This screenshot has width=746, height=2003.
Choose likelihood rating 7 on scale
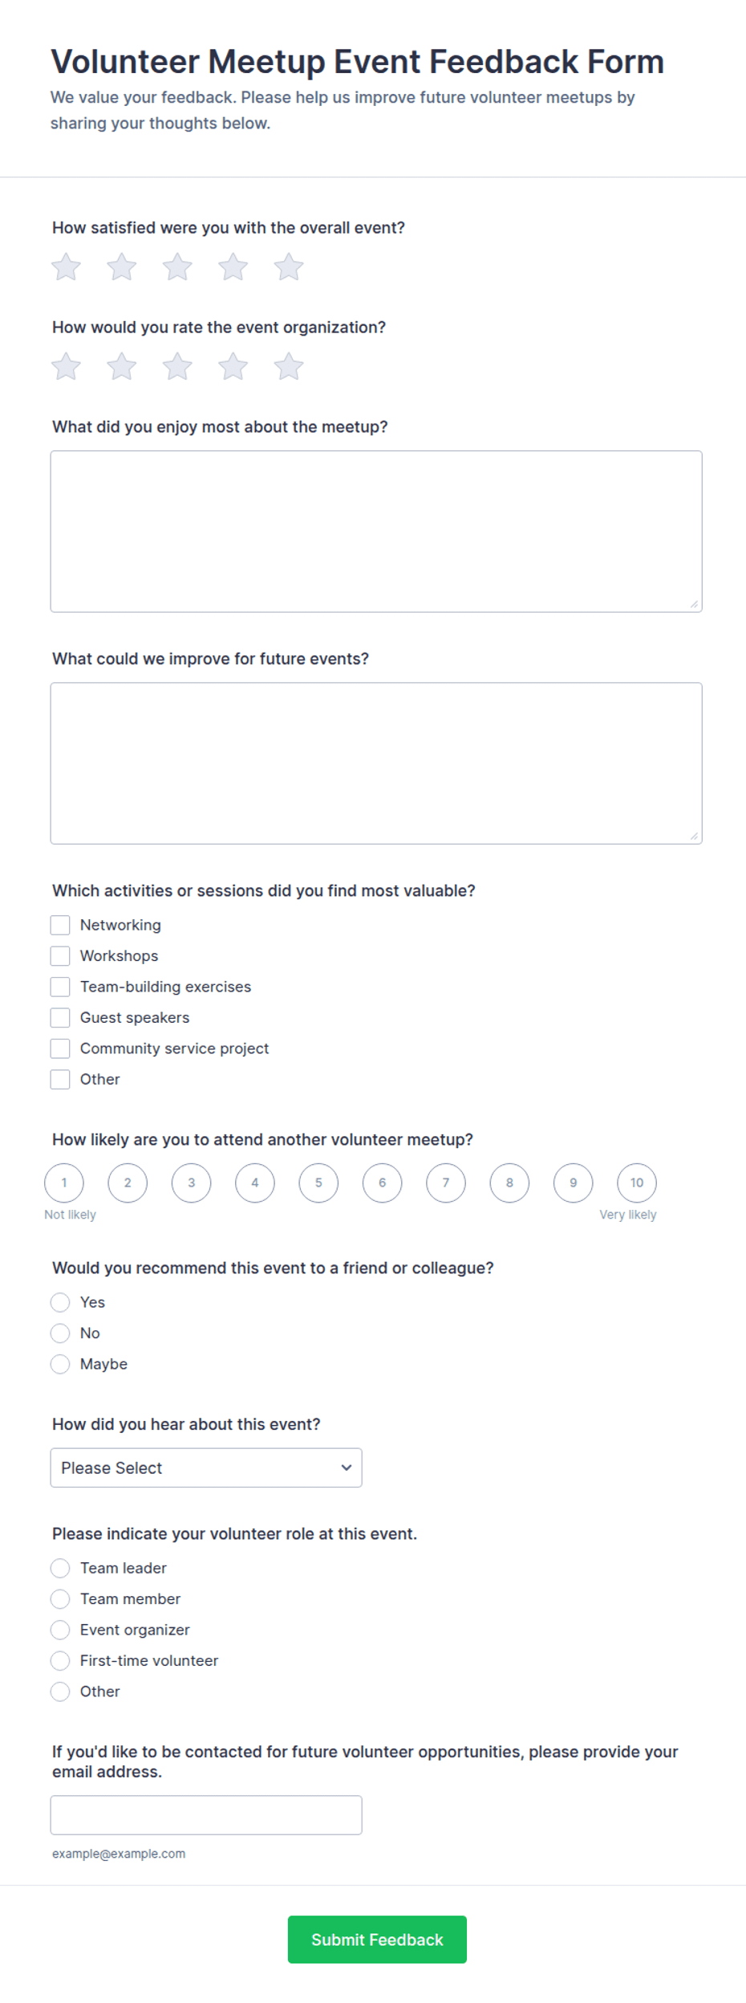446,1183
